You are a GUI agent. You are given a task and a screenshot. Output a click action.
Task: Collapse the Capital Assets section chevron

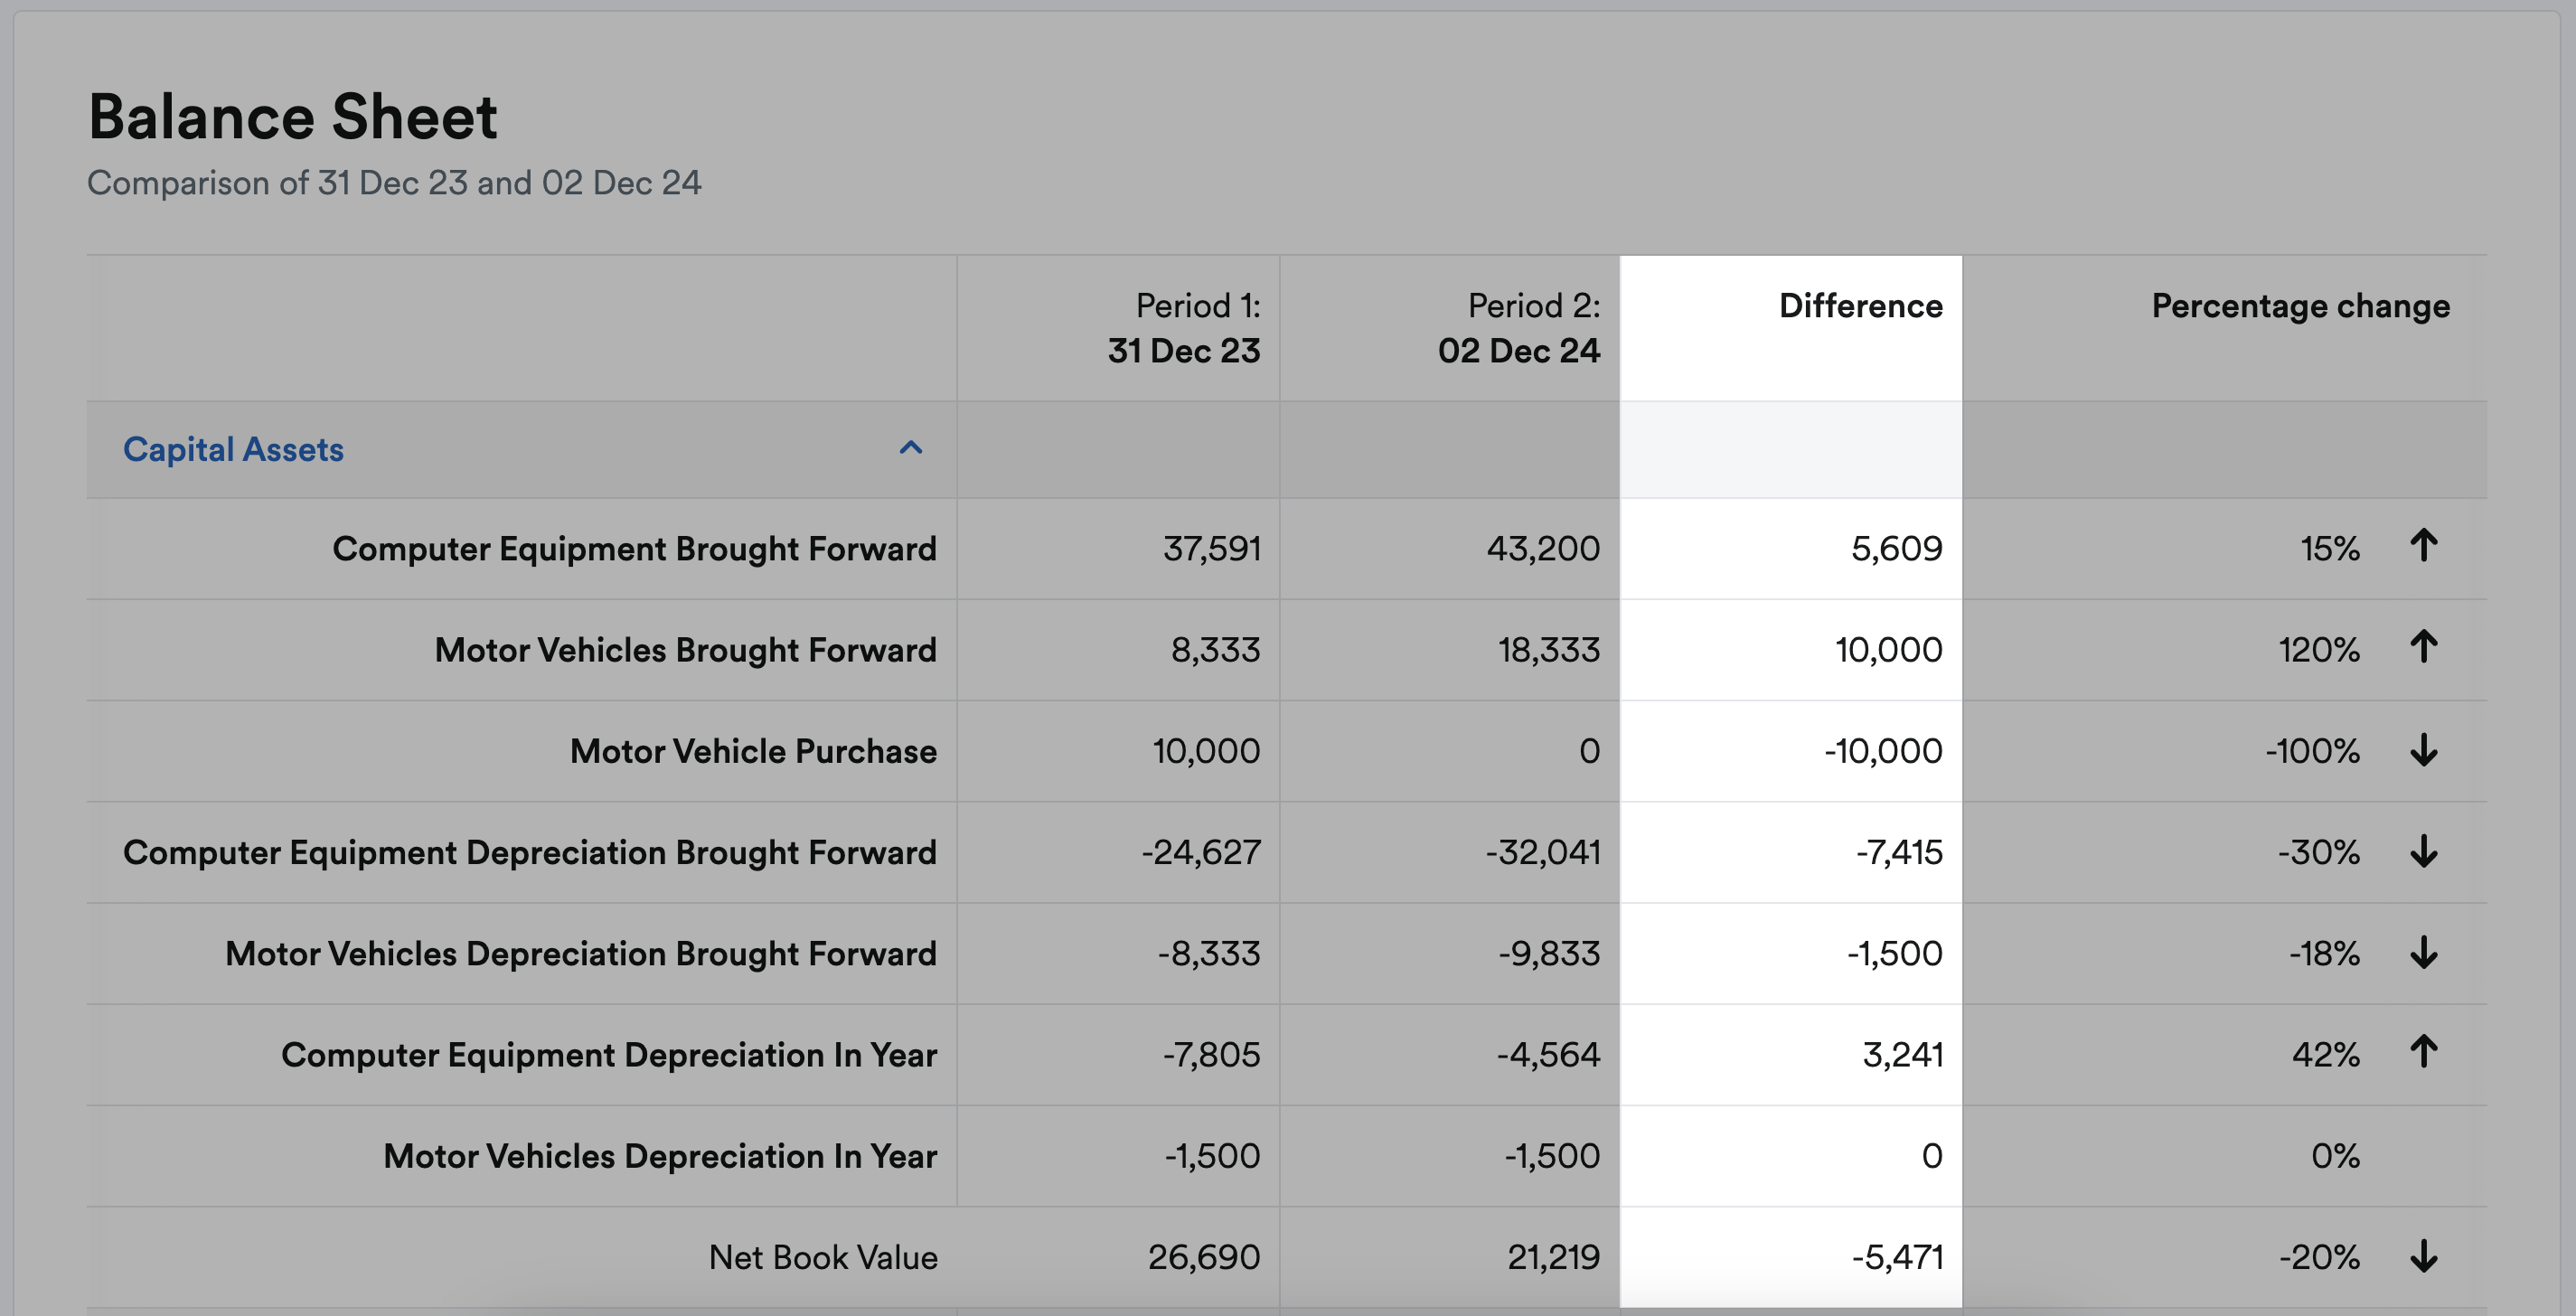pos(910,448)
